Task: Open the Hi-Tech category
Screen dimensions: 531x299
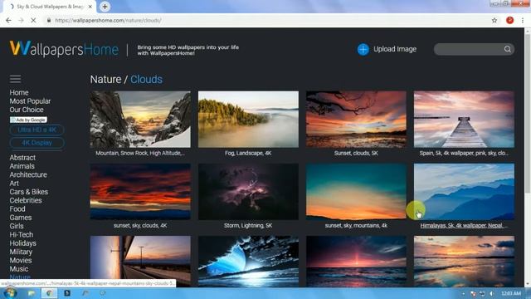Action: coord(22,234)
